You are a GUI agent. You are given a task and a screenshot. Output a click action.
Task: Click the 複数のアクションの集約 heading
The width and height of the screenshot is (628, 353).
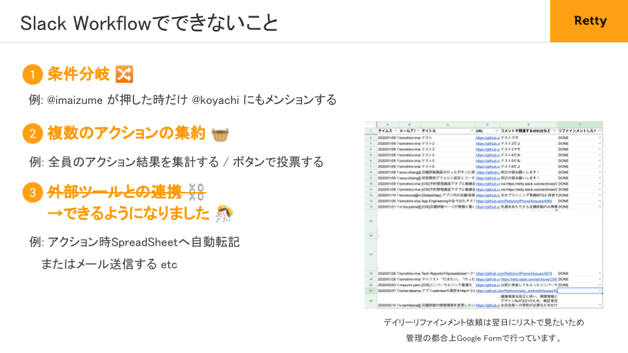point(126,133)
